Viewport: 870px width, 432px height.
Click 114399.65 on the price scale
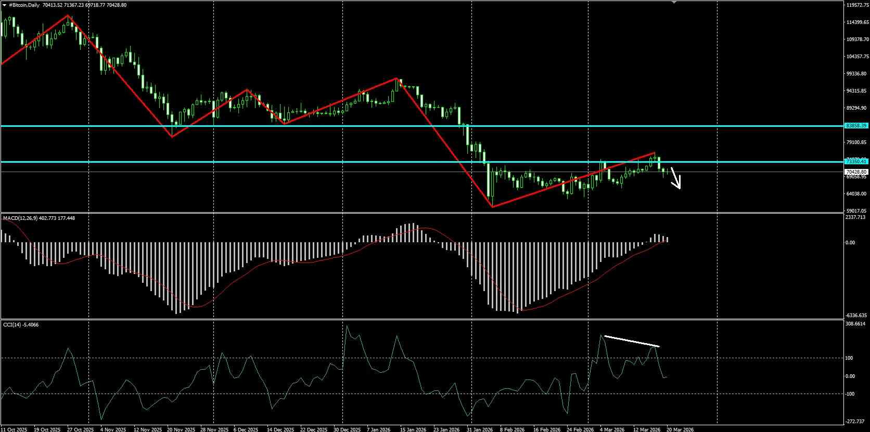pos(858,22)
